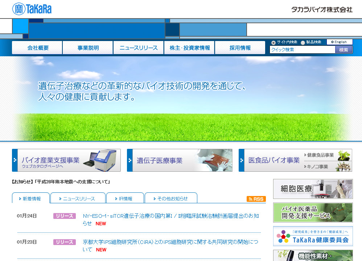Image resolution: width=362 pixels, height=261 pixels.
Task: Click the リリース badge for 01月24日
Action: coord(65,216)
